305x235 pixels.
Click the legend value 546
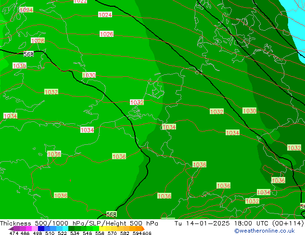click(87, 233)
